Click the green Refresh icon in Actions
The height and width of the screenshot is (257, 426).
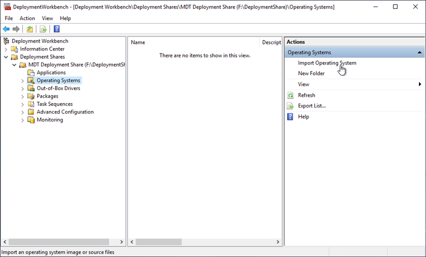point(290,95)
